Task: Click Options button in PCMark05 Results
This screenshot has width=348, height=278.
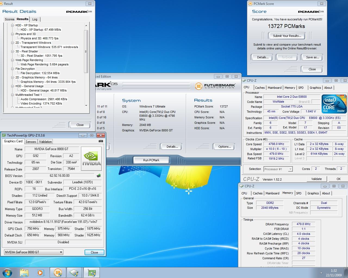Action: (225, 147)
